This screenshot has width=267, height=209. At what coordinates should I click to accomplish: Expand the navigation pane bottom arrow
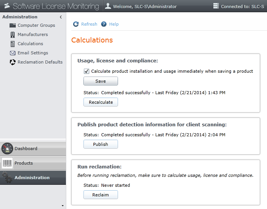[x=63, y=206]
